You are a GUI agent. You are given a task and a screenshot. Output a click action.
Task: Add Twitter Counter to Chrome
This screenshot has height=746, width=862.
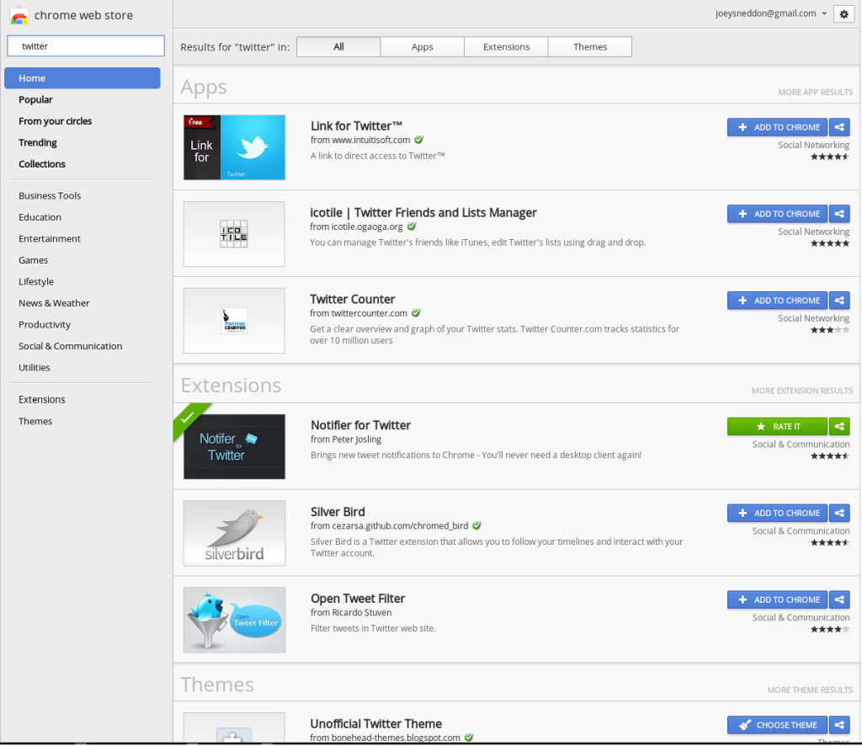[x=777, y=301]
